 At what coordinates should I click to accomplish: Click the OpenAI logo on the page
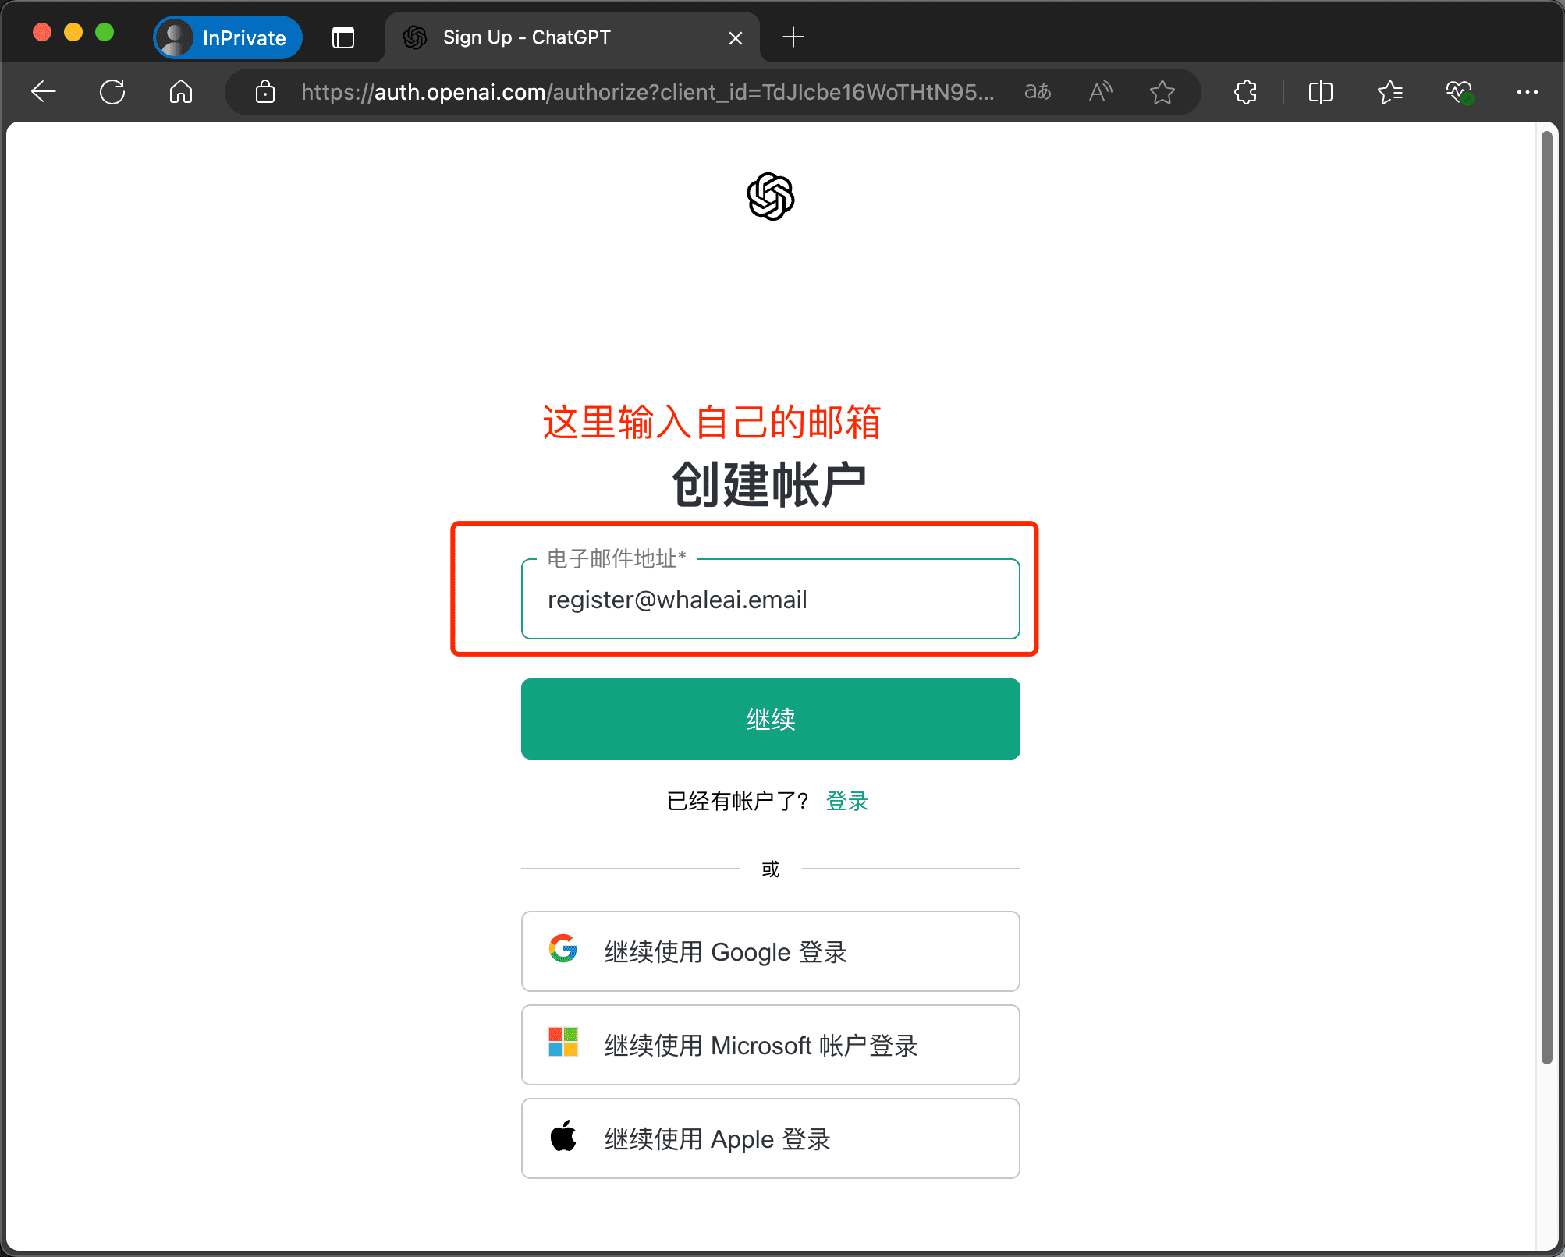point(771,197)
